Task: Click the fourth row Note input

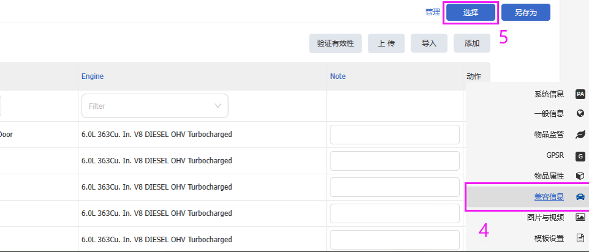Action: (x=395, y=213)
